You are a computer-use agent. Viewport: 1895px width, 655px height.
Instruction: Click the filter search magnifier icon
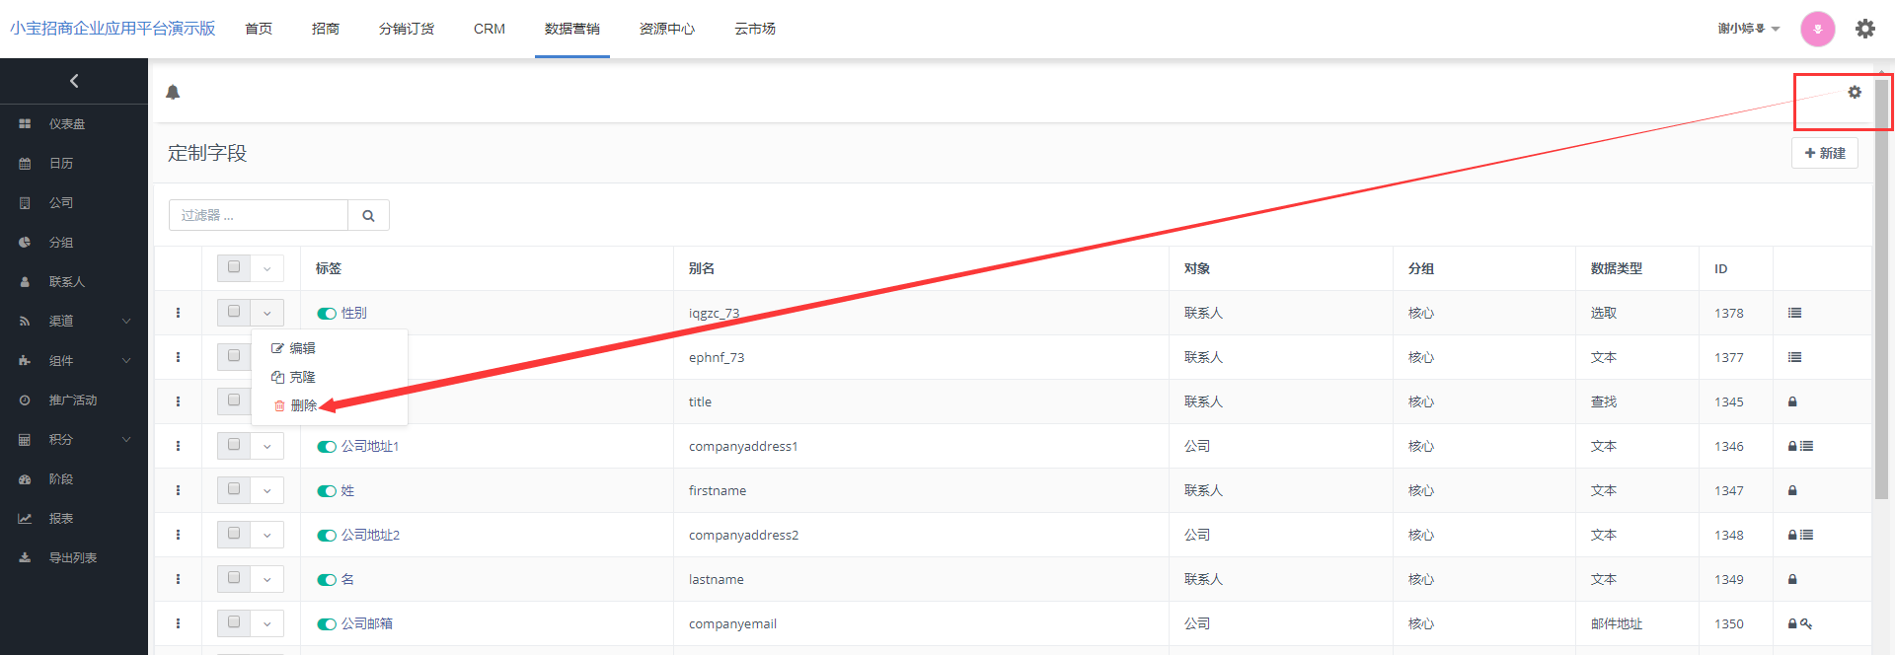368,215
